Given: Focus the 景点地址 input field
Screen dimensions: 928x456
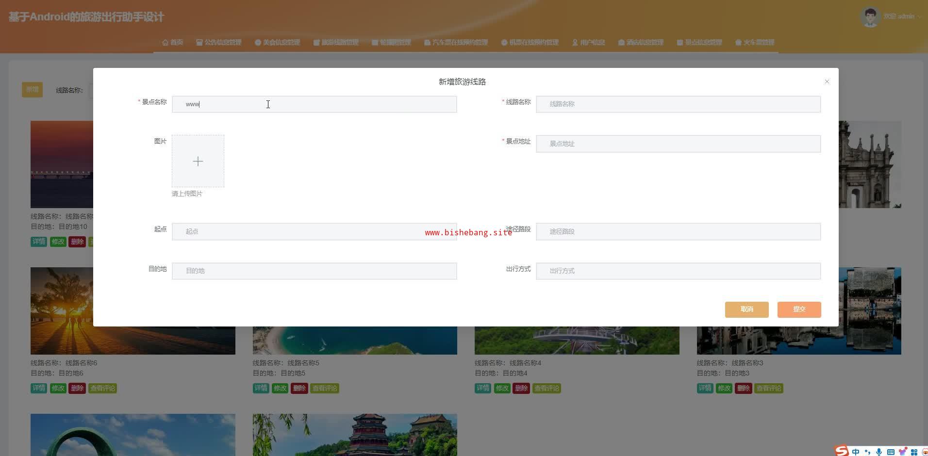Looking at the screenshot, I should click(x=678, y=144).
